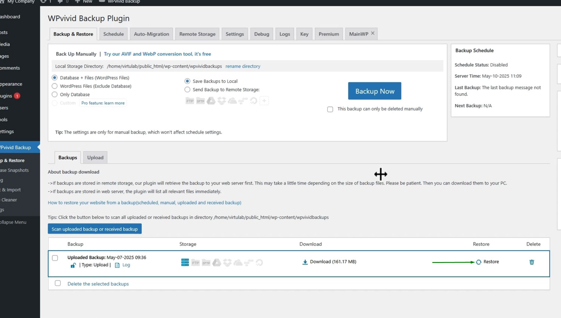Open the Schedule tab
Viewport: 561px width, 318px height.
(113, 34)
